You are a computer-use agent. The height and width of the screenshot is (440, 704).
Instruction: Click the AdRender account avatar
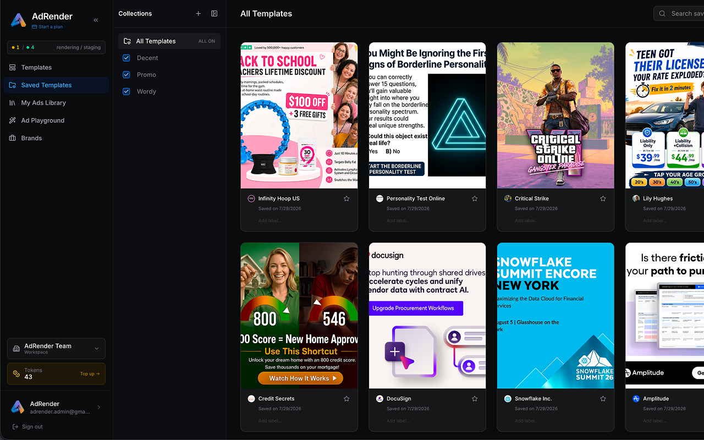[18, 407]
